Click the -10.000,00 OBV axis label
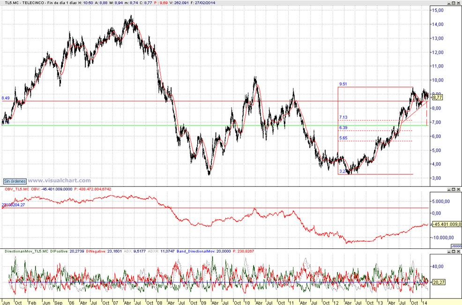 click(x=442, y=238)
